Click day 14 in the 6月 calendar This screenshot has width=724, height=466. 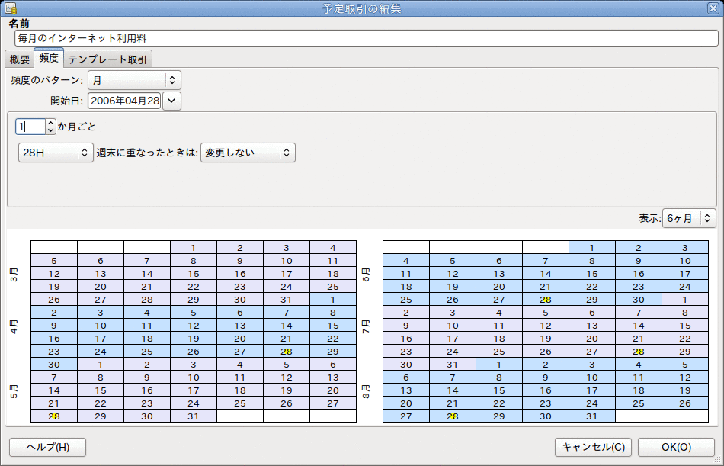[x=546, y=274]
